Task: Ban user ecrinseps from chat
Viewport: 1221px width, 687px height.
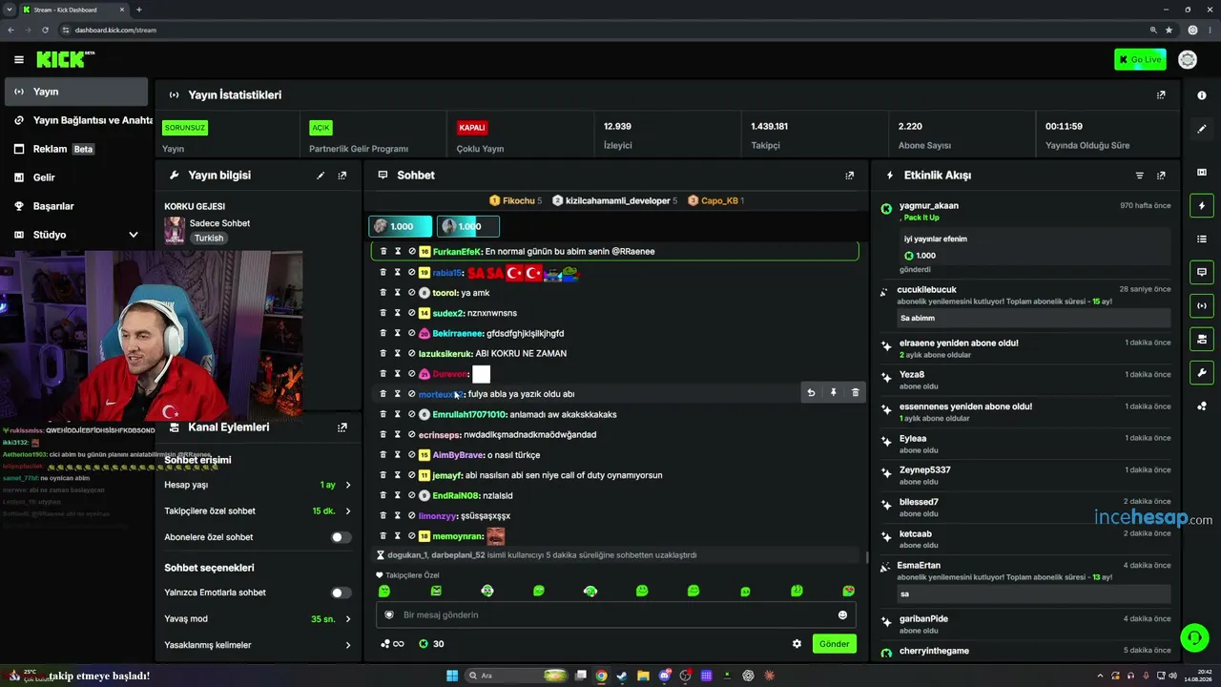Action: tap(412, 435)
